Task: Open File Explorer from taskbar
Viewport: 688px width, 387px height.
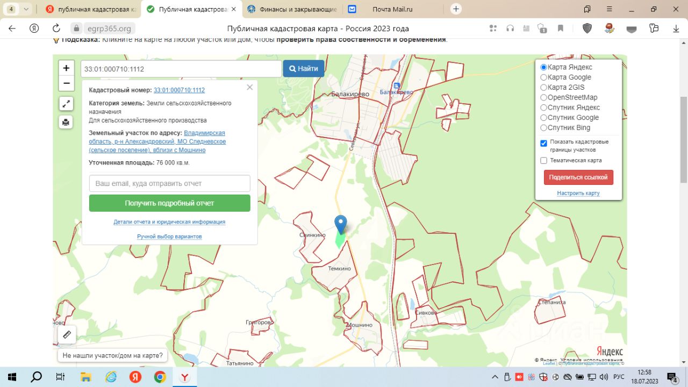Action: tap(85, 377)
